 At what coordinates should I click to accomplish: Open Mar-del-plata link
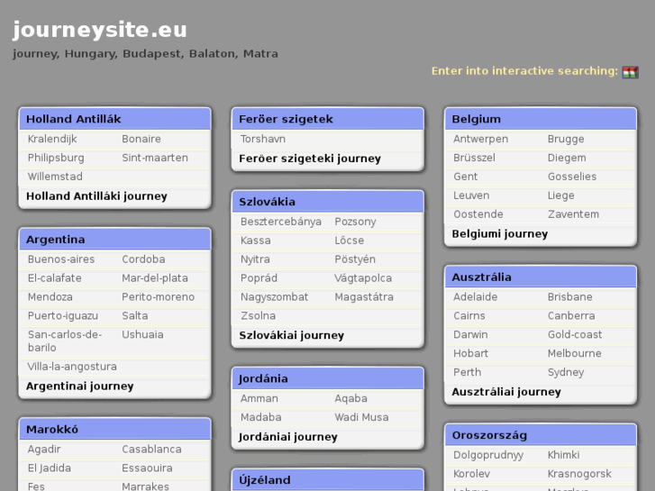pos(155,278)
